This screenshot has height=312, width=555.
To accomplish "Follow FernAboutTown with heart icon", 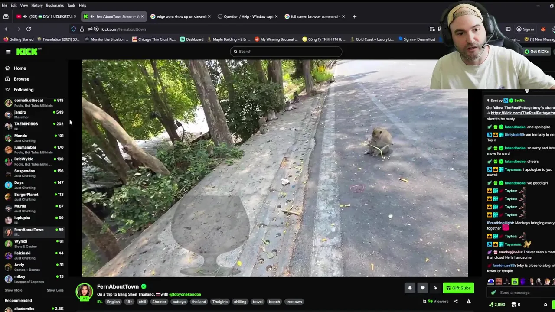I will coord(423,288).
